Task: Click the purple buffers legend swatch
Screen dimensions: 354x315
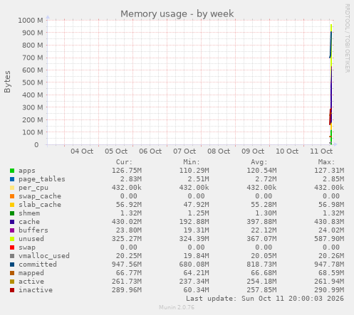Action: 12,230
